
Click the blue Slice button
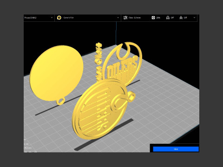(176, 149)
